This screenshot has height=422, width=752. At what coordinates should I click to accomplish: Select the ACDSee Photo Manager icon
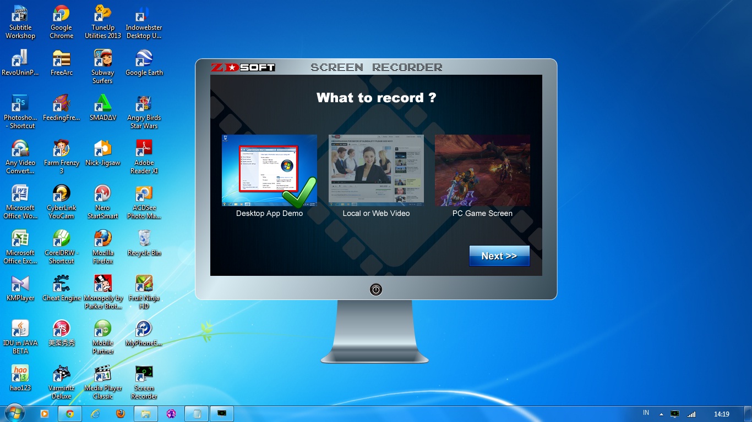pos(144,202)
